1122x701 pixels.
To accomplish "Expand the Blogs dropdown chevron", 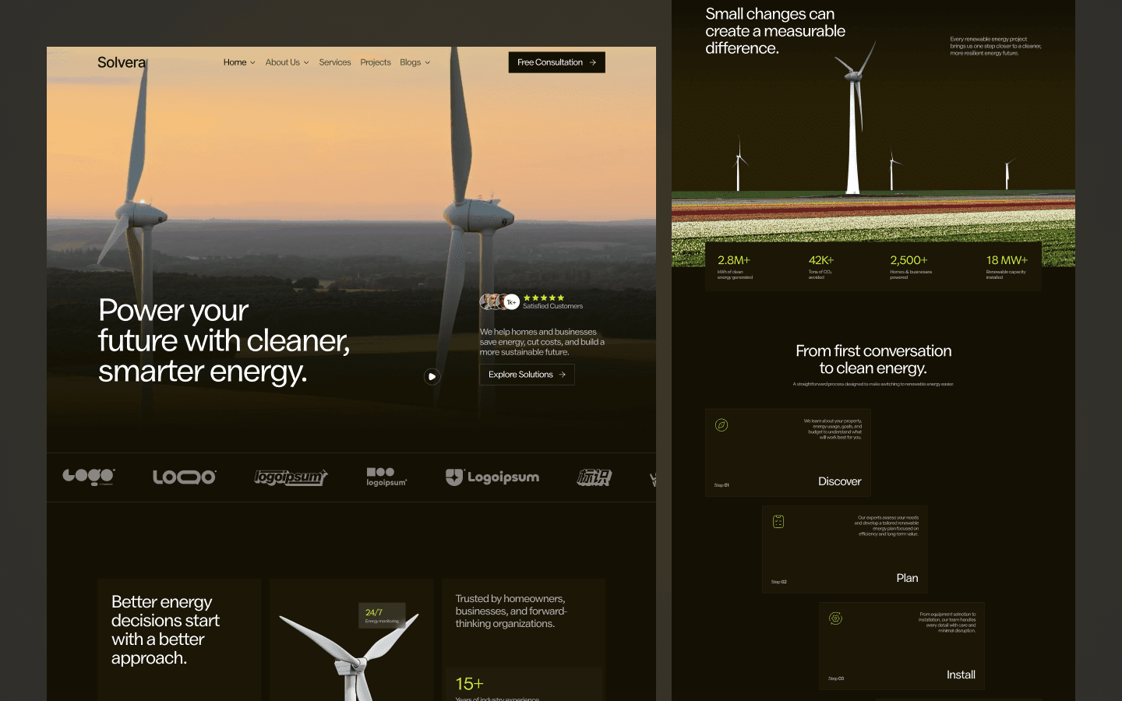I will (x=427, y=62).
